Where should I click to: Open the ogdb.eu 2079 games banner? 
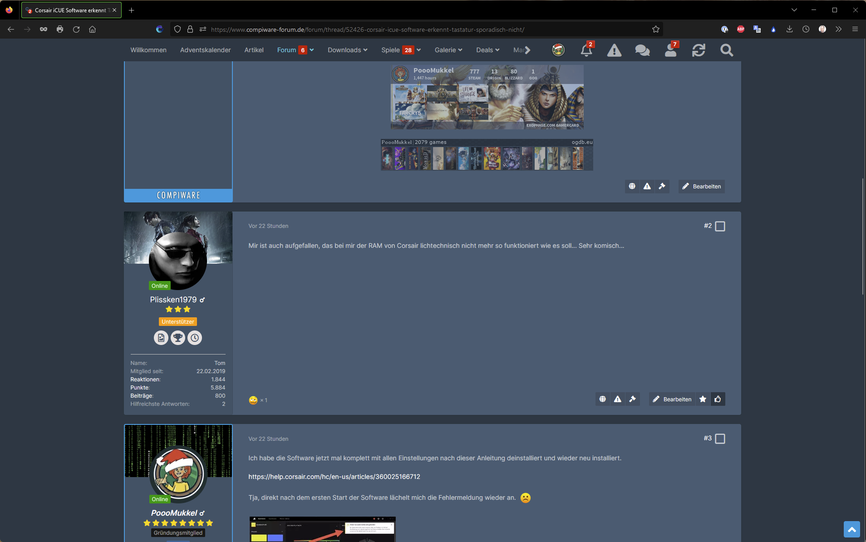tap(487, 155)
